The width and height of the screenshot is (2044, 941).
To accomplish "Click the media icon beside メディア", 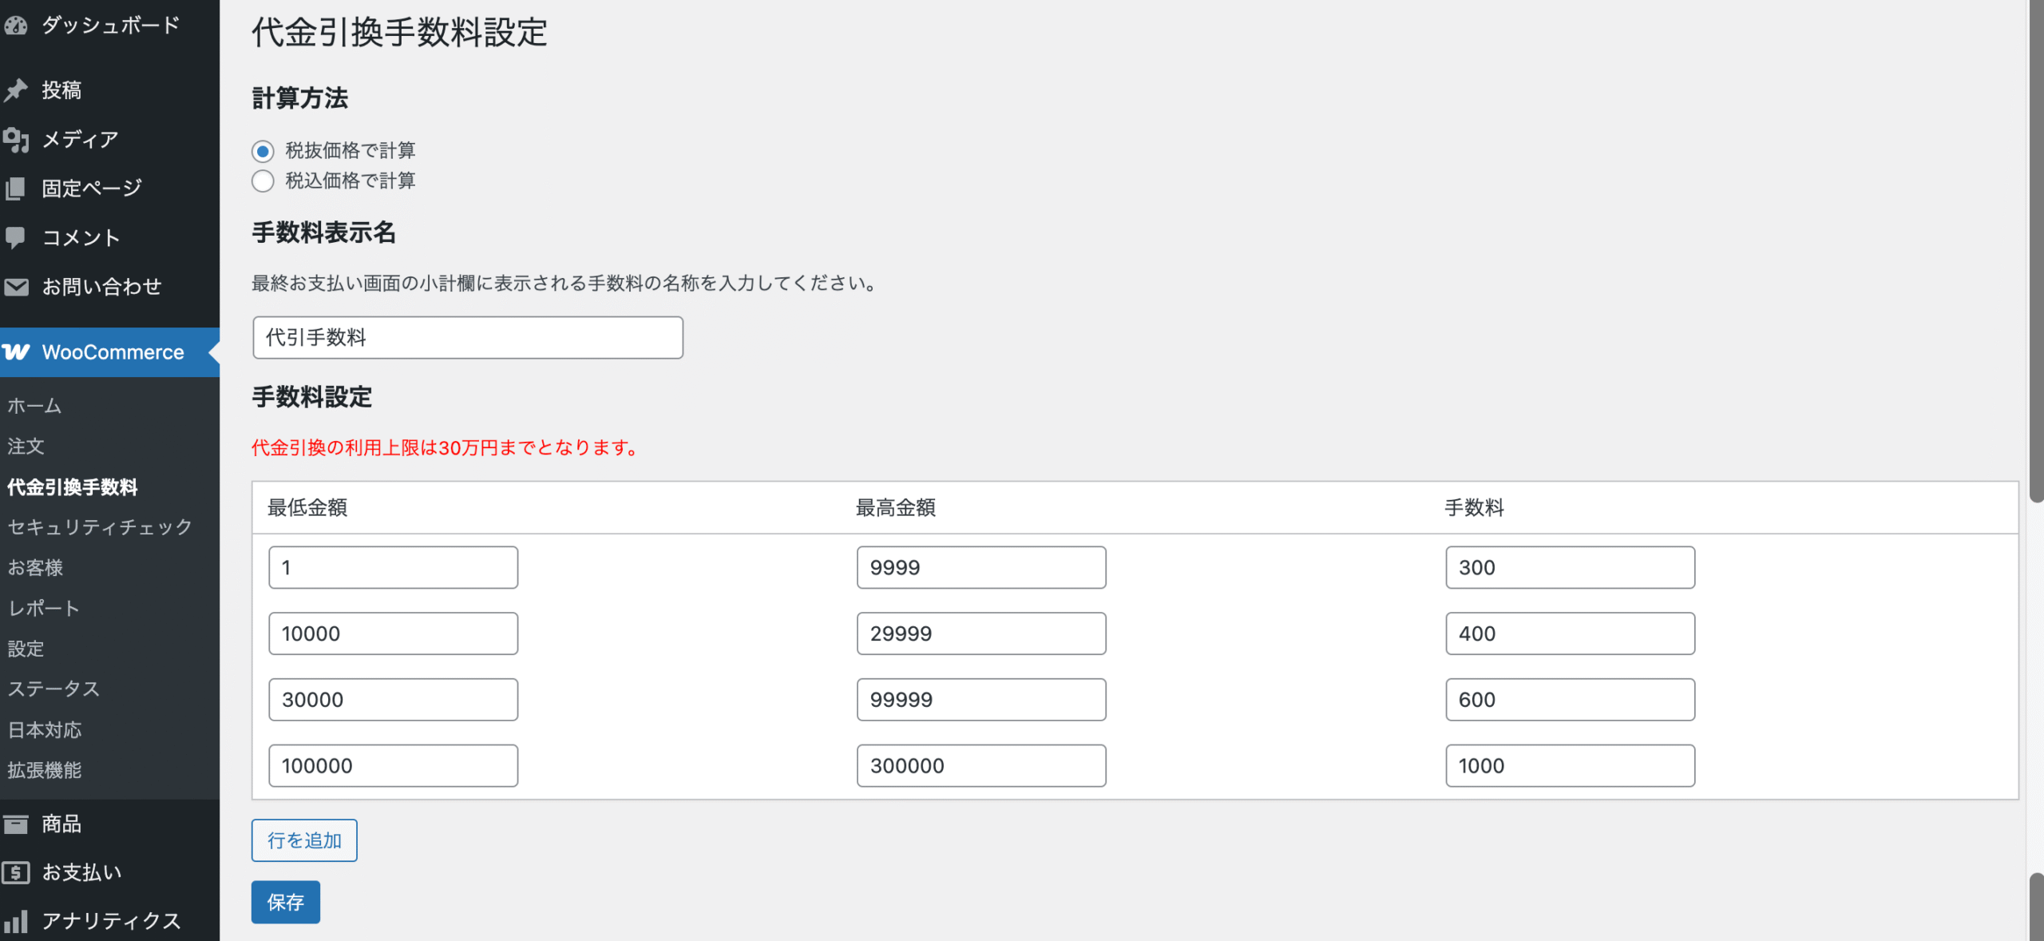I will [x=16, y=140].
